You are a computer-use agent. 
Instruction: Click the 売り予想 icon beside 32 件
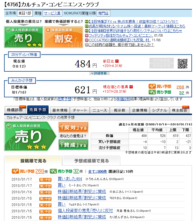coord(160,92)
